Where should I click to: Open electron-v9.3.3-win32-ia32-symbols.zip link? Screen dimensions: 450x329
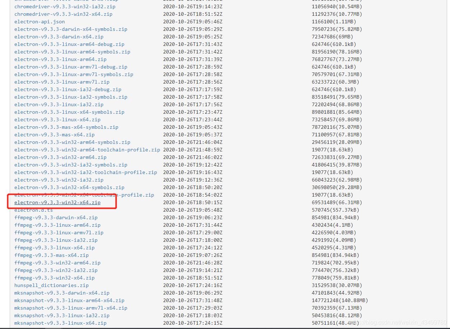point(71,165)
